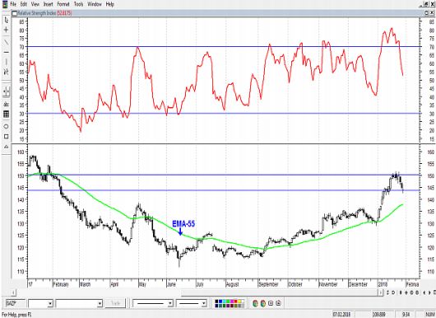The height and width of the screenshot is (318, 436).
Task: Click the icon below the vertical line tool
Action: coord(6,72)
